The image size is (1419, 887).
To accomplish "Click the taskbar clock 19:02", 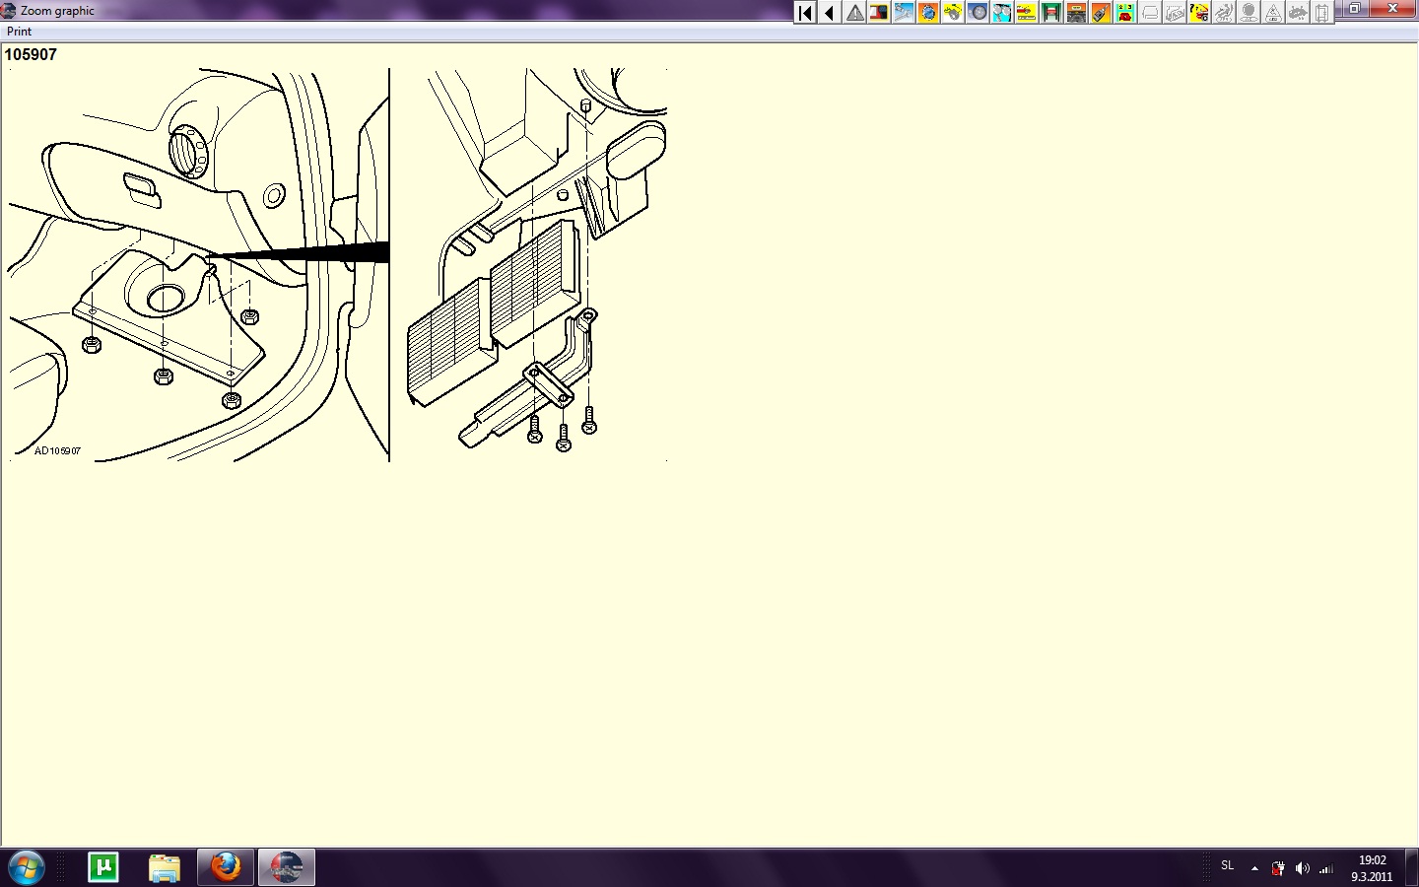I will point(1372,860).
